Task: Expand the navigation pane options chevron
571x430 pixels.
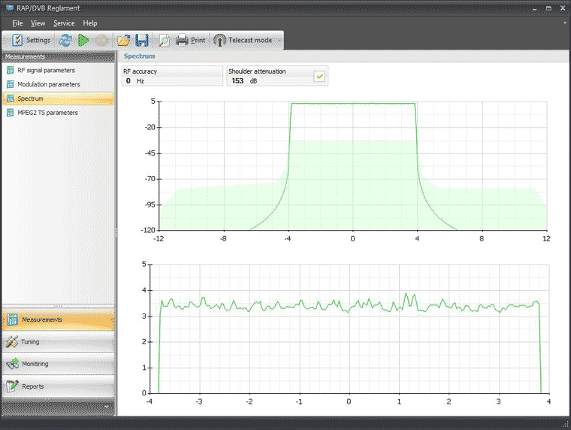Action: point(106,407)
